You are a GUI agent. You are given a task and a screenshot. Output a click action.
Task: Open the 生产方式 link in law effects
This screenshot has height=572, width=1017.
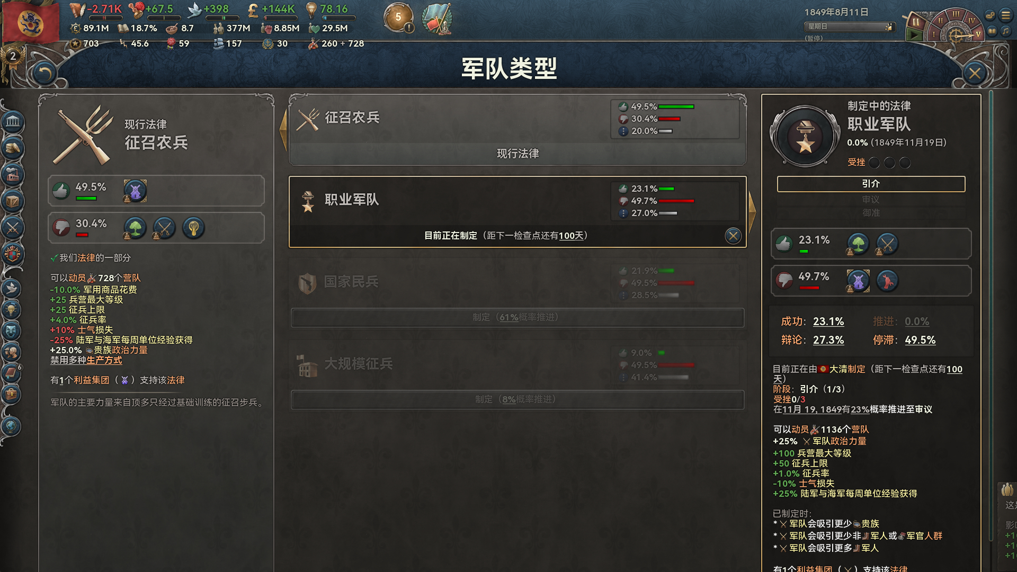(104, 360)
